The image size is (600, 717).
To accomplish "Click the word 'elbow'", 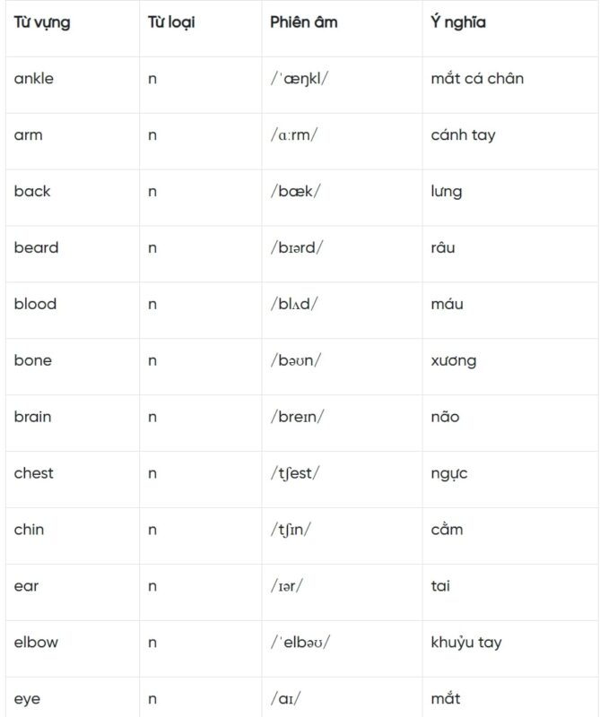I will pyautogui.click(x=34, y=644).
